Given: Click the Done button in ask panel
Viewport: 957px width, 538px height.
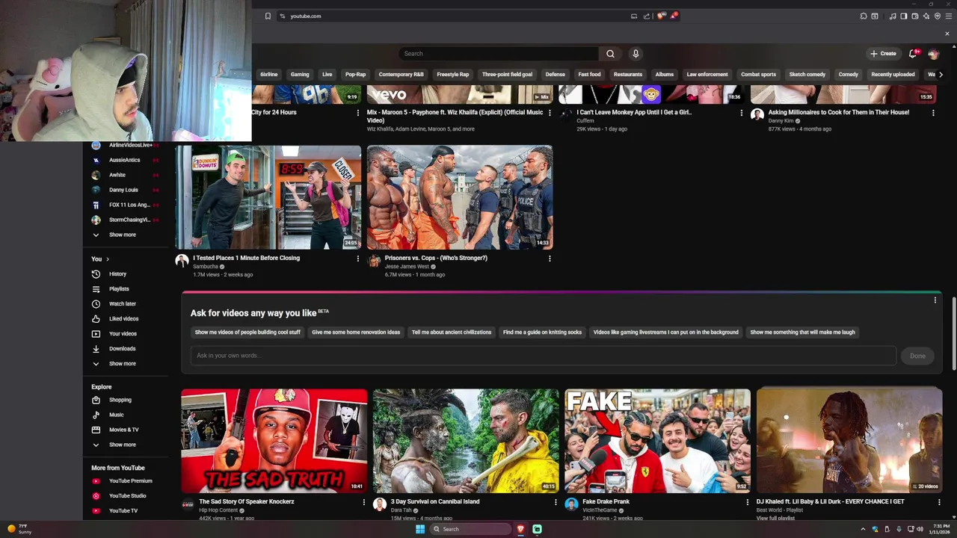Looking at the screenshot, I should tap(917, 356).
